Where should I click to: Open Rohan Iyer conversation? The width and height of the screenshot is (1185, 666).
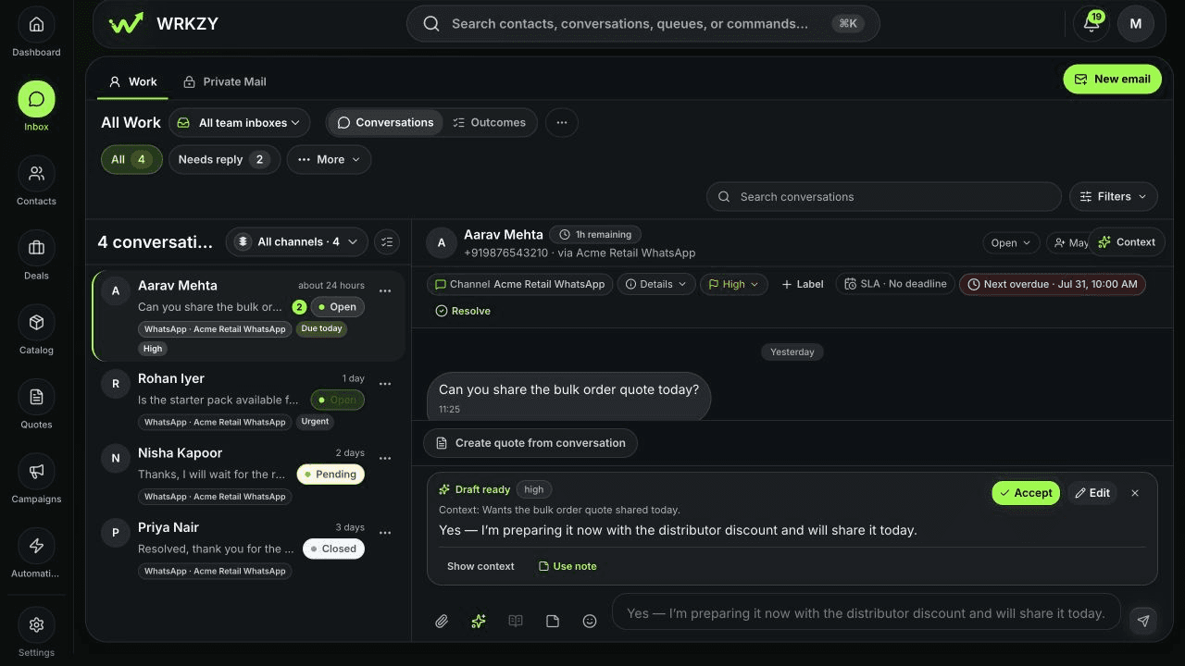pos(250,400)
